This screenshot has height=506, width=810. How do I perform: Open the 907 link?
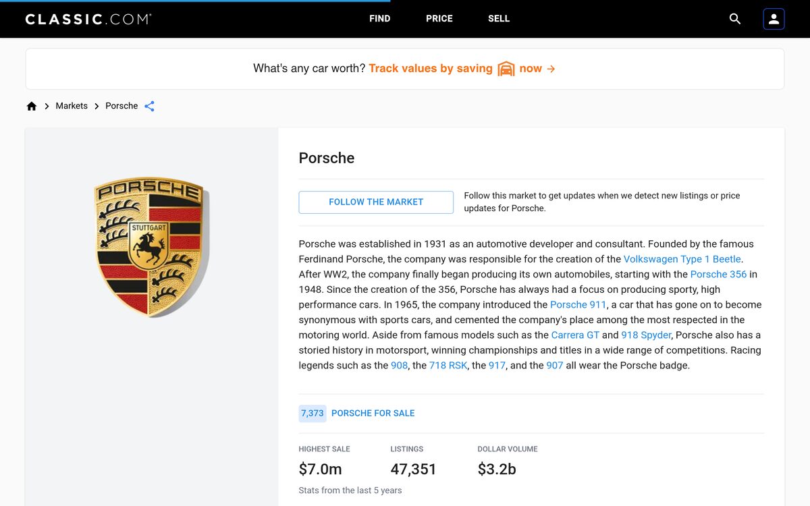coord(555,366)
